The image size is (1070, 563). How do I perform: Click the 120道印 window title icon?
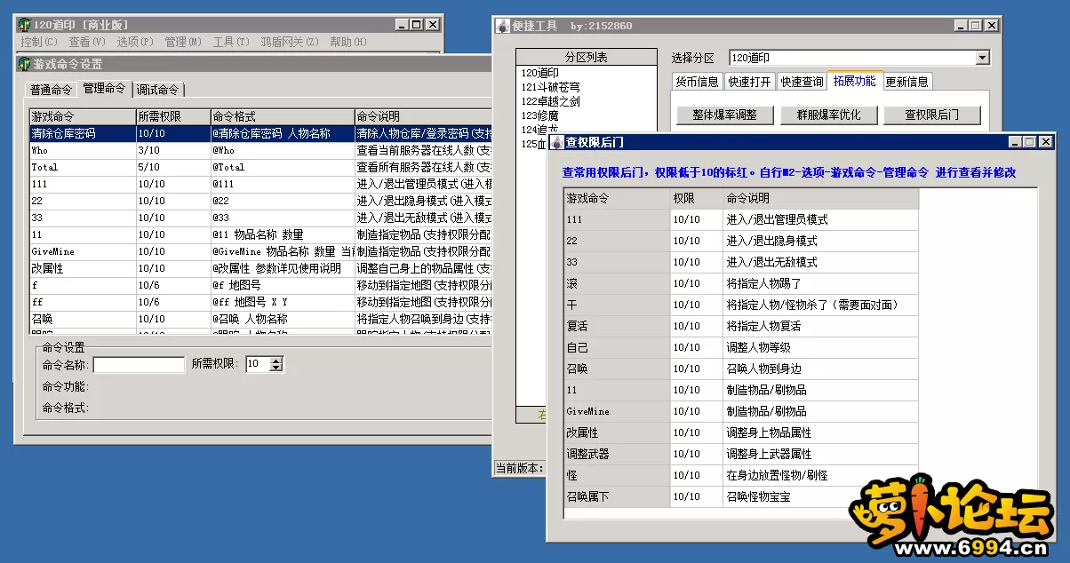click(24, 24)
